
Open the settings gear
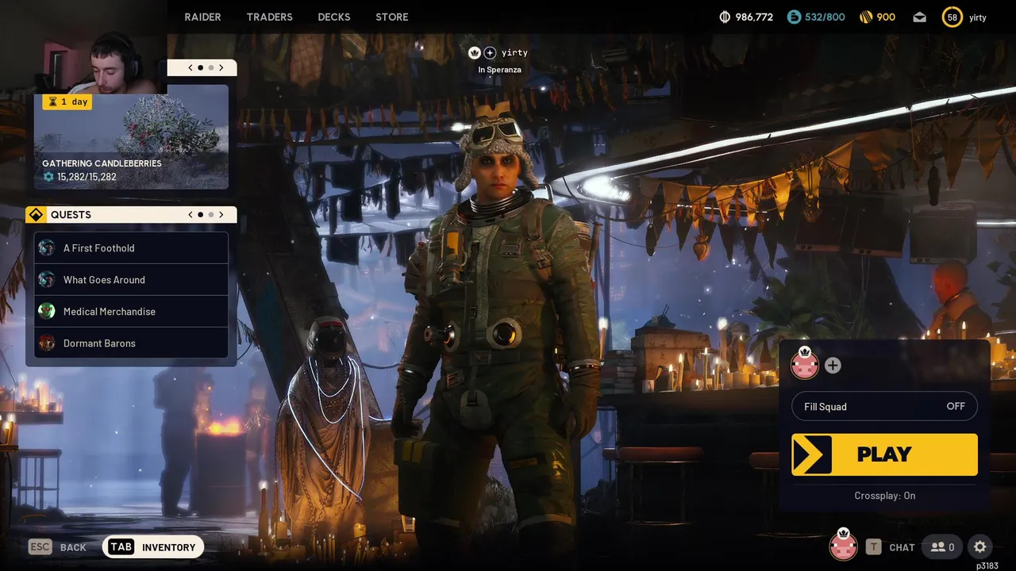(980, 546)
